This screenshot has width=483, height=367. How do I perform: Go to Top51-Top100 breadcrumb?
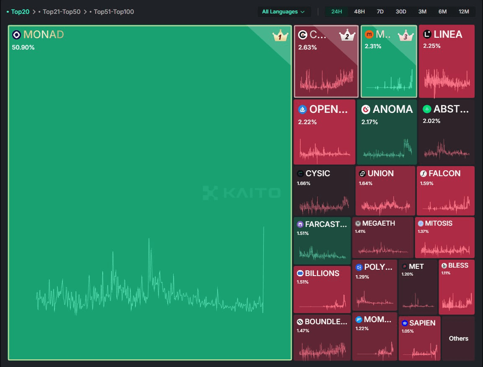click(x=114, y=12)
